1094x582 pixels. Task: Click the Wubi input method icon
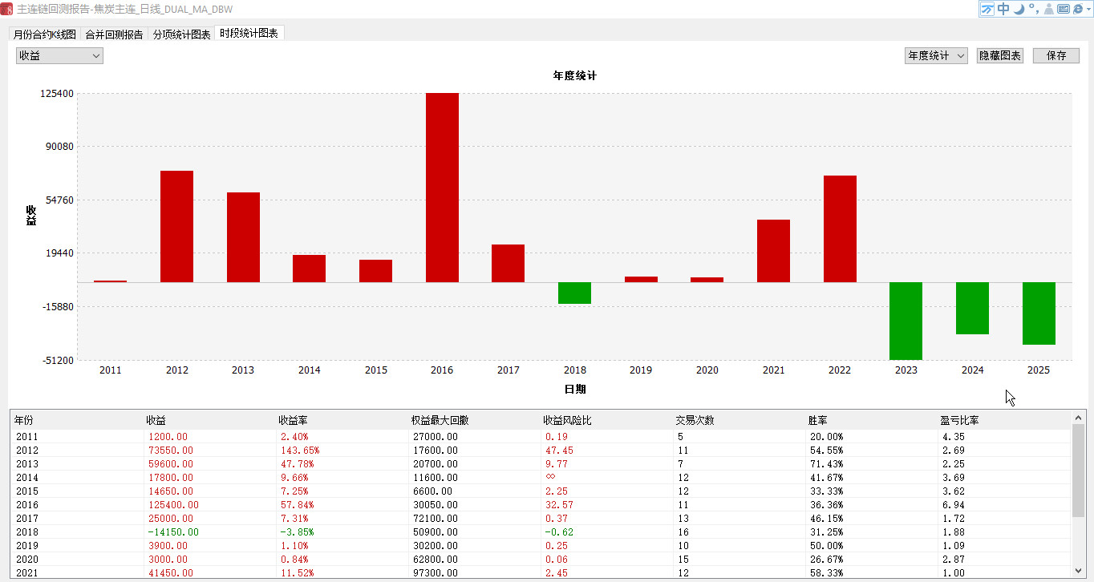[987, 9]
